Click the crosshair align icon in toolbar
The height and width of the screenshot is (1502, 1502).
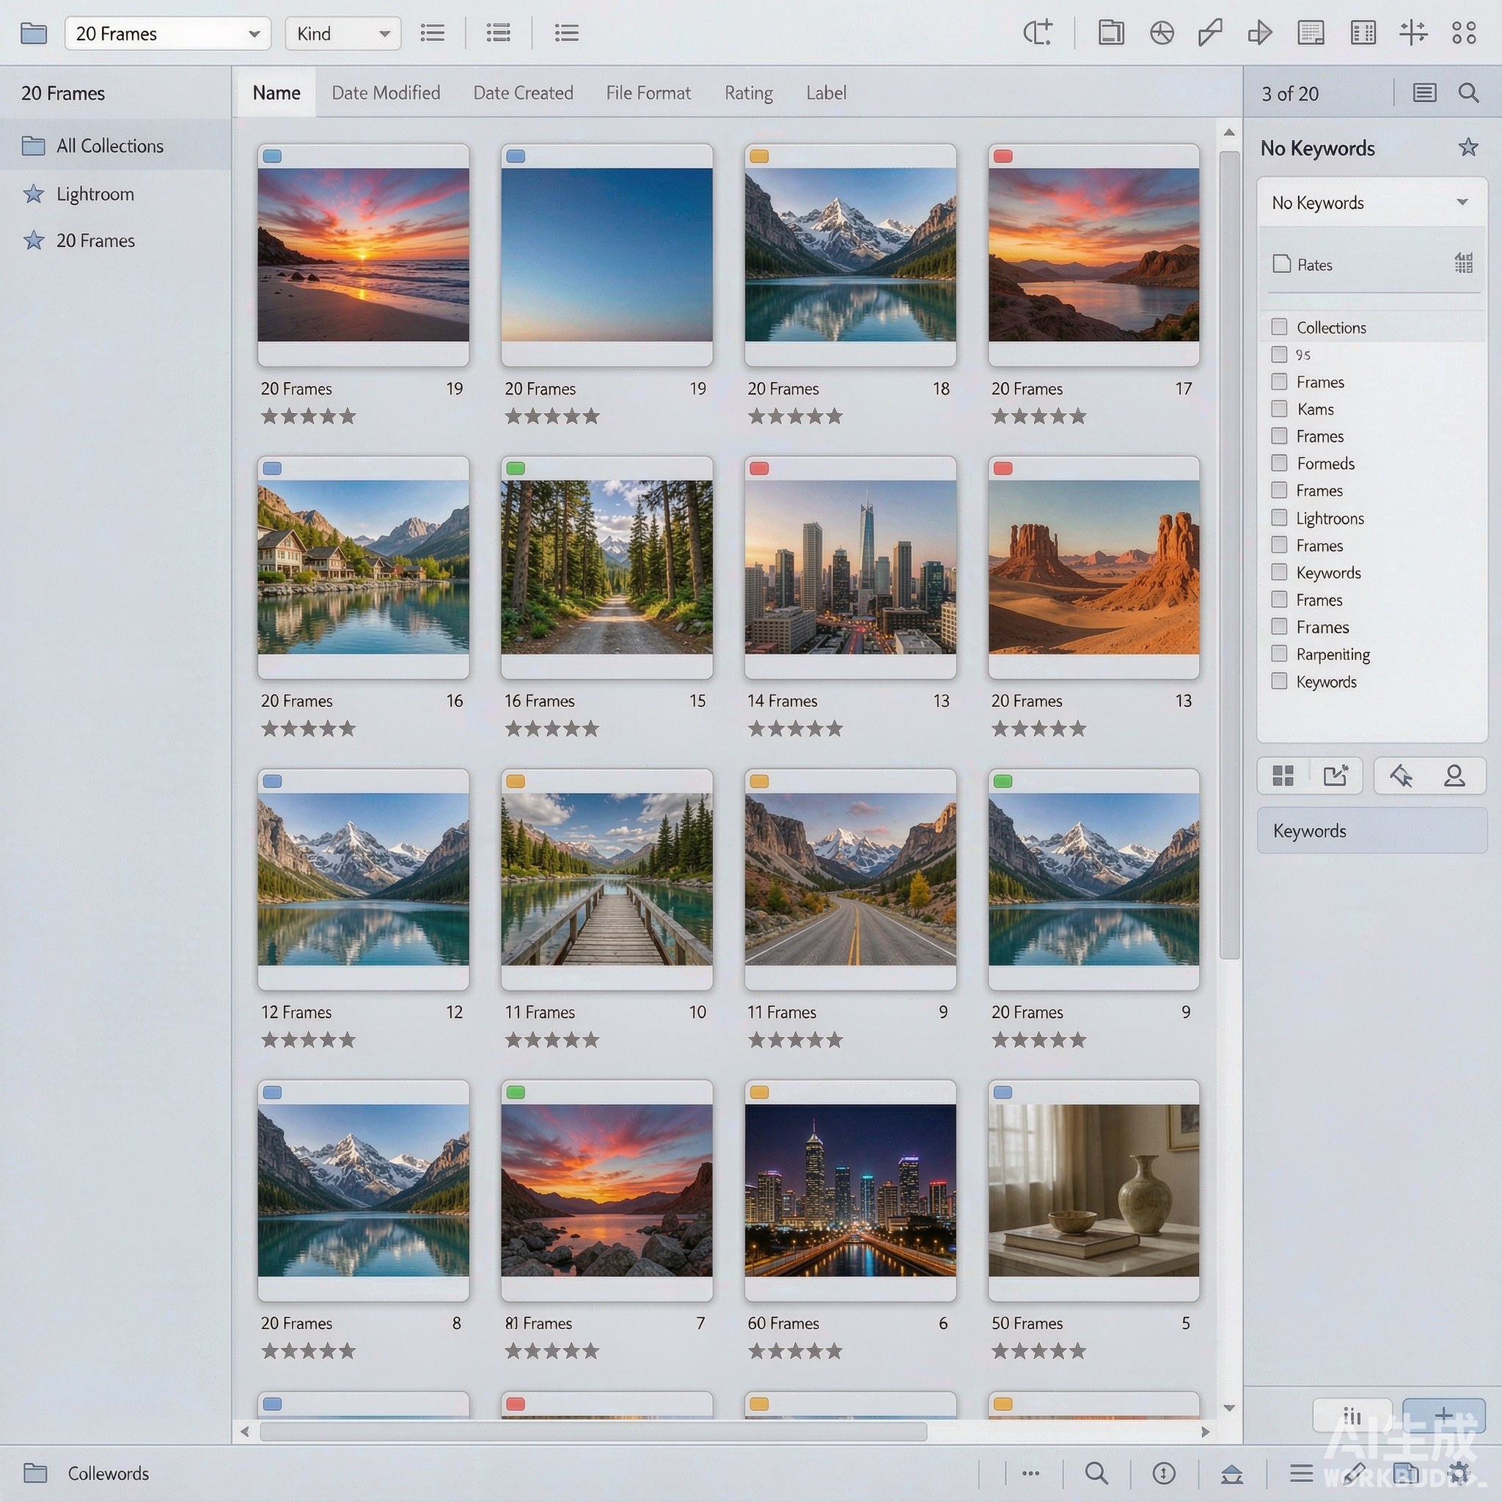point(1413,33)
